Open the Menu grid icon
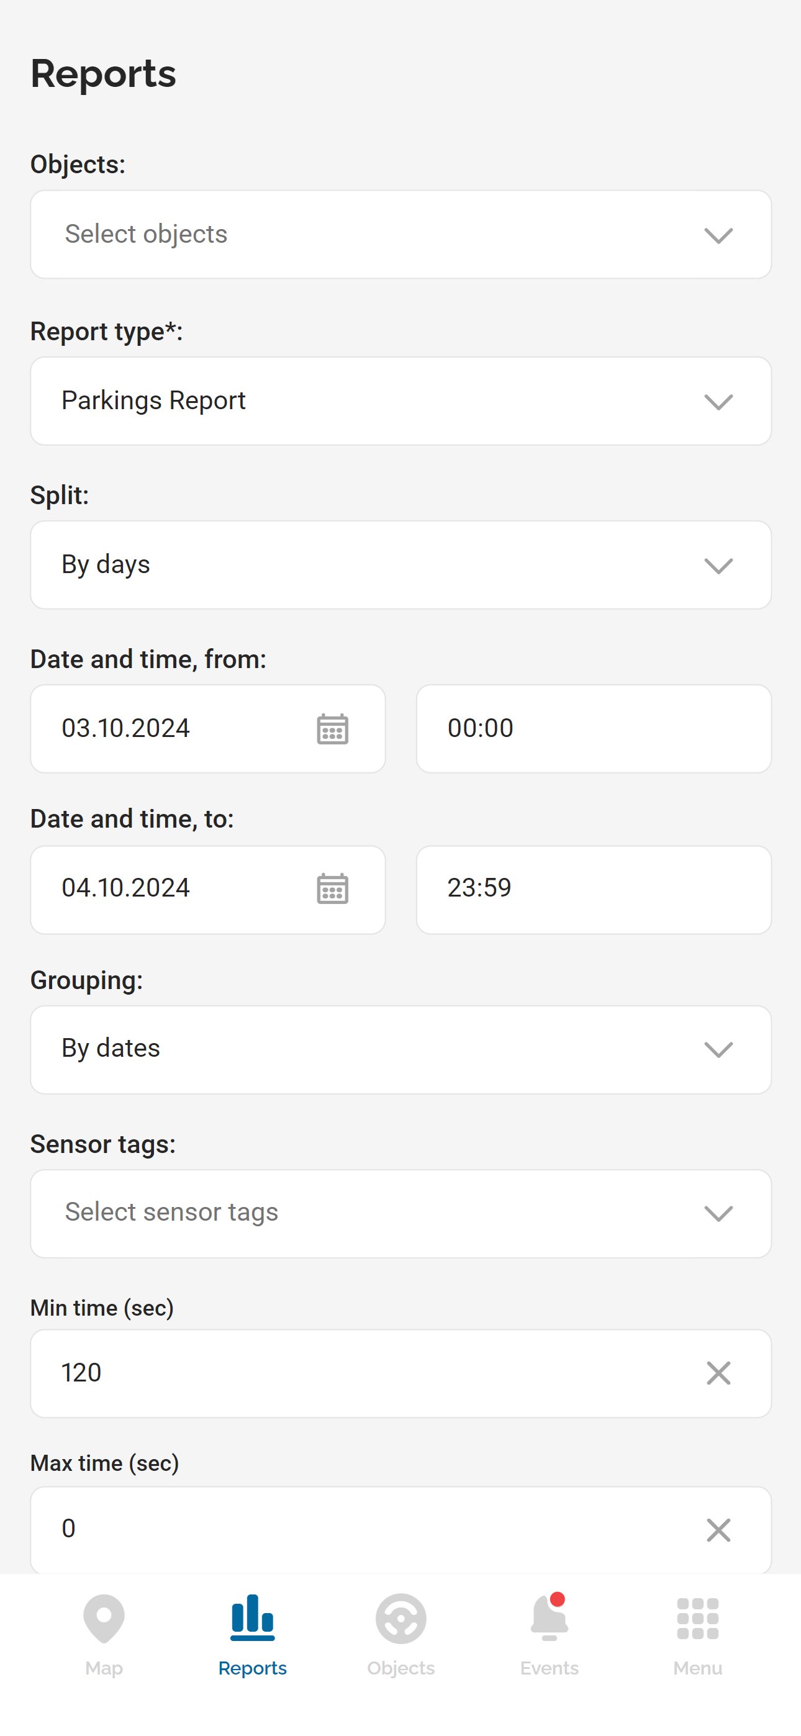The image size is (801, 1736). point(697,1618)
